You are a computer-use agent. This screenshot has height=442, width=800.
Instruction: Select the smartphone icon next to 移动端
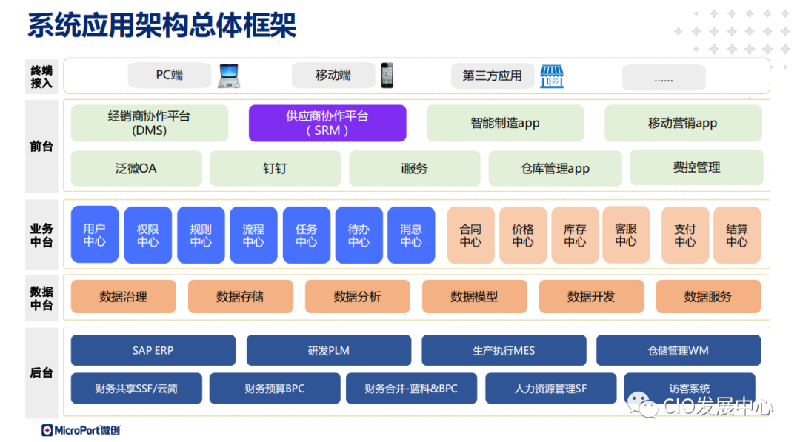[x=386, y=75]
